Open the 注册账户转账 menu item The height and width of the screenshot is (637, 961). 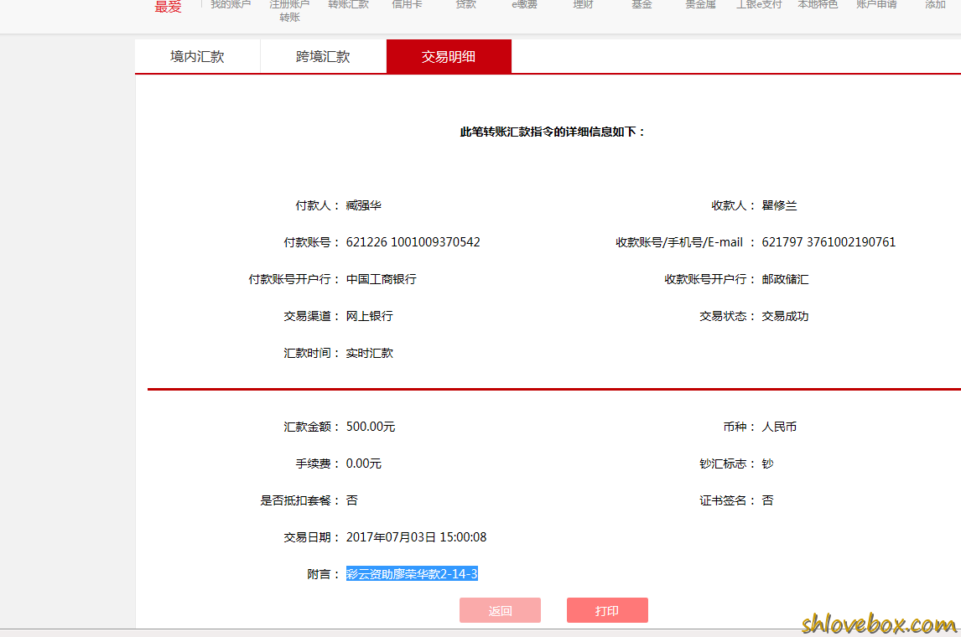point(289,10)
